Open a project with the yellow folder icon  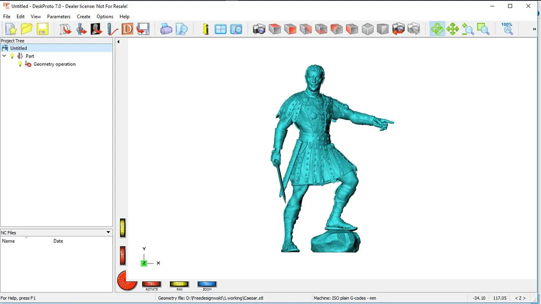[27, 29]
